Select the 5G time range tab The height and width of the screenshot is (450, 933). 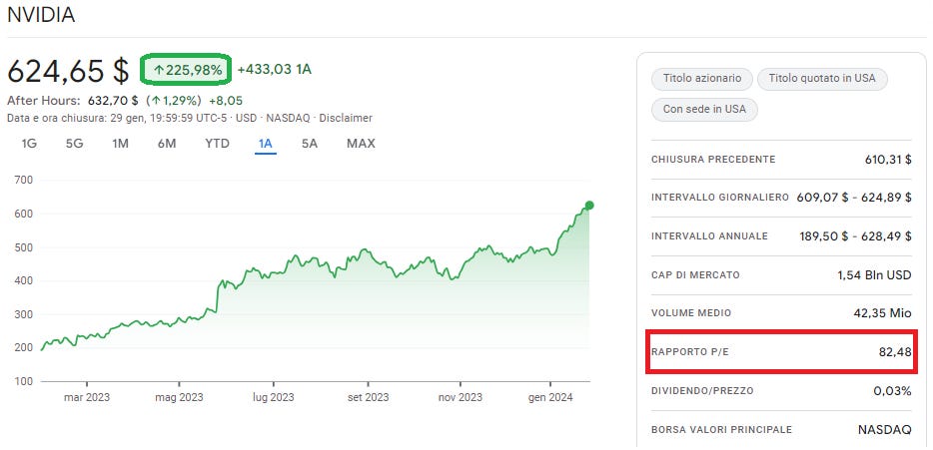(x=74, y=144)
